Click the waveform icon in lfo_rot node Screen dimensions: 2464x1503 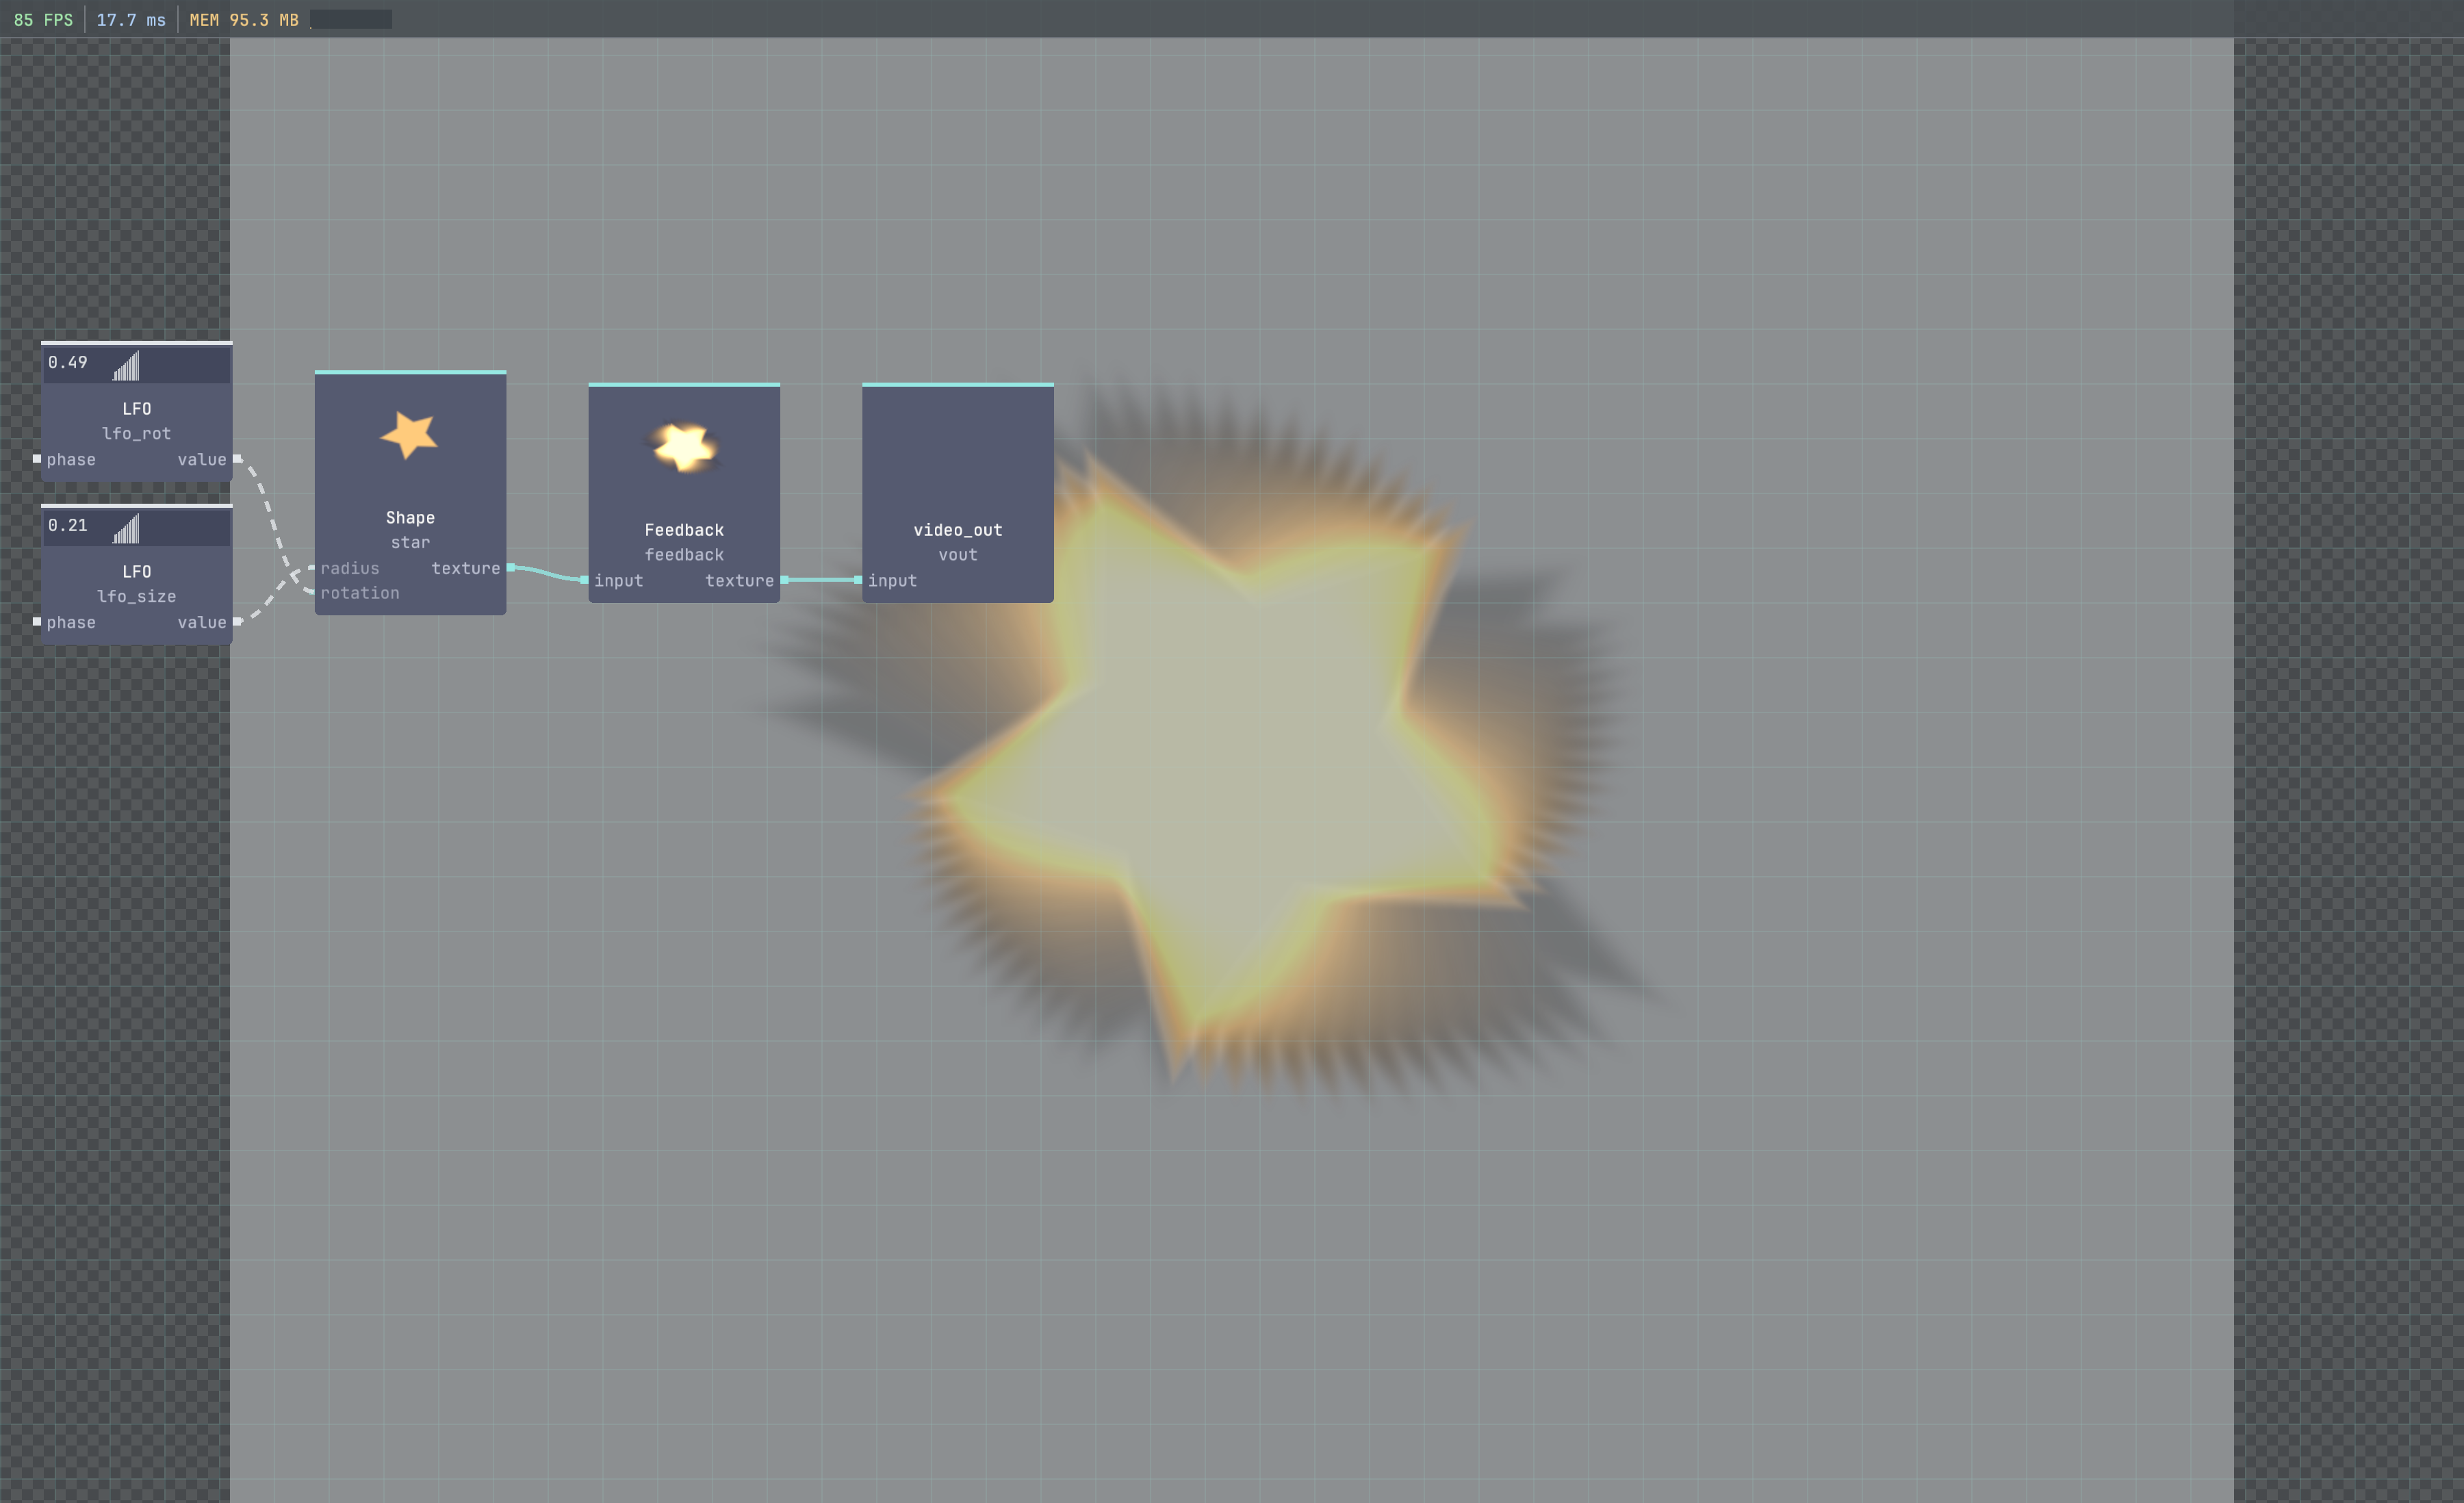[x=126, y=365]
